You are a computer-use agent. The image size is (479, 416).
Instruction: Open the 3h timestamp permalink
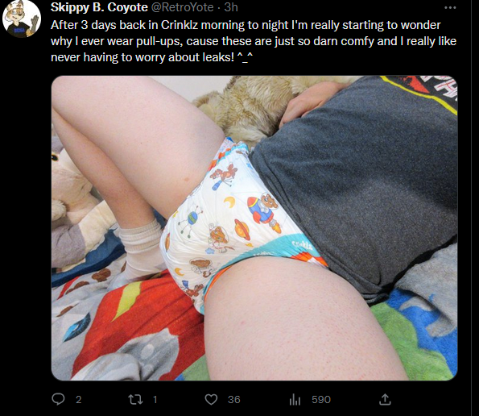(x=231, y=7)
